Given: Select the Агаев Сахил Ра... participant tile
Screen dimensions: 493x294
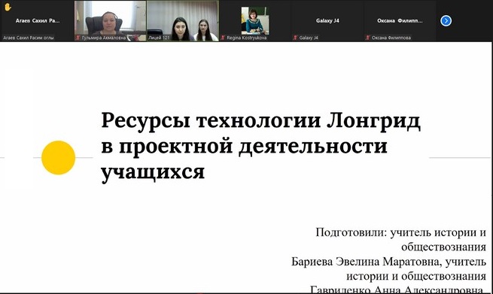Looking at the screenshot, I should (38, 21).
